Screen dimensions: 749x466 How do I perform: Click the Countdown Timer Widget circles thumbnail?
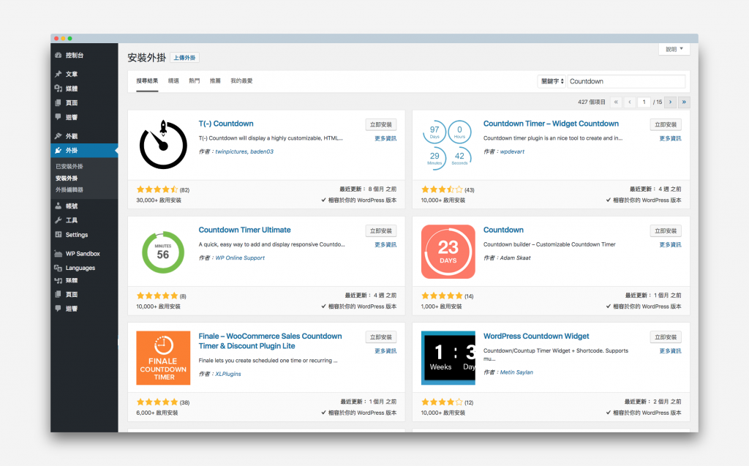448,145
